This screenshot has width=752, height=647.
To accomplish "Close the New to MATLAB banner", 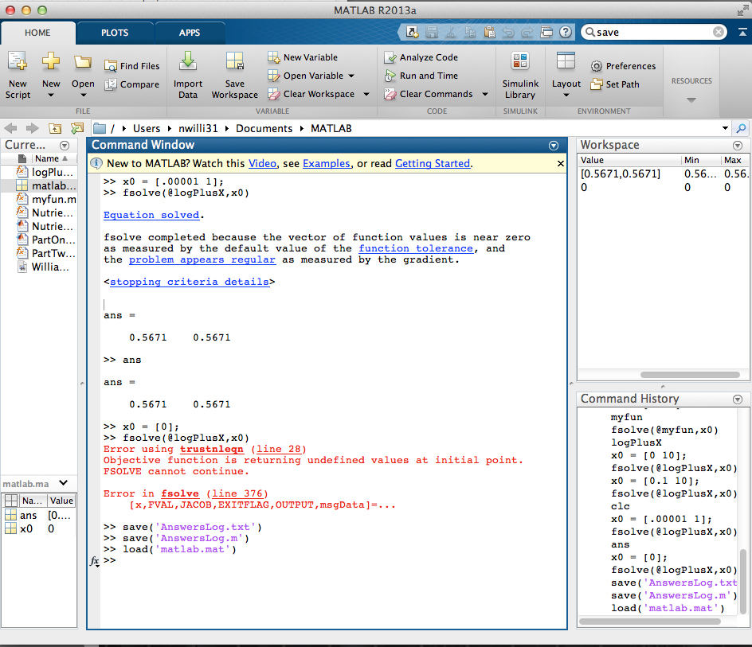I will [561, 163].
